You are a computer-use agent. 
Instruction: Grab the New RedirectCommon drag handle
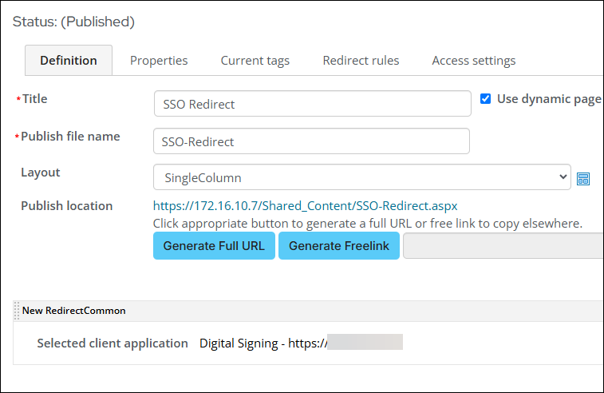pyautogui.click(x=17, y=311)
